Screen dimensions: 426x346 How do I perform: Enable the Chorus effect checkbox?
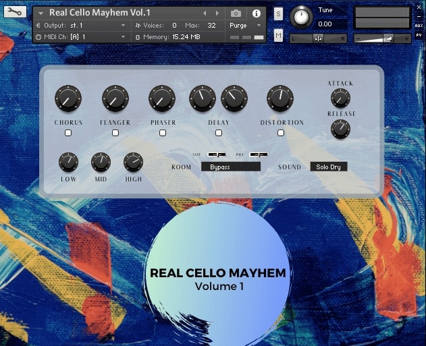(x=68, y=133)
